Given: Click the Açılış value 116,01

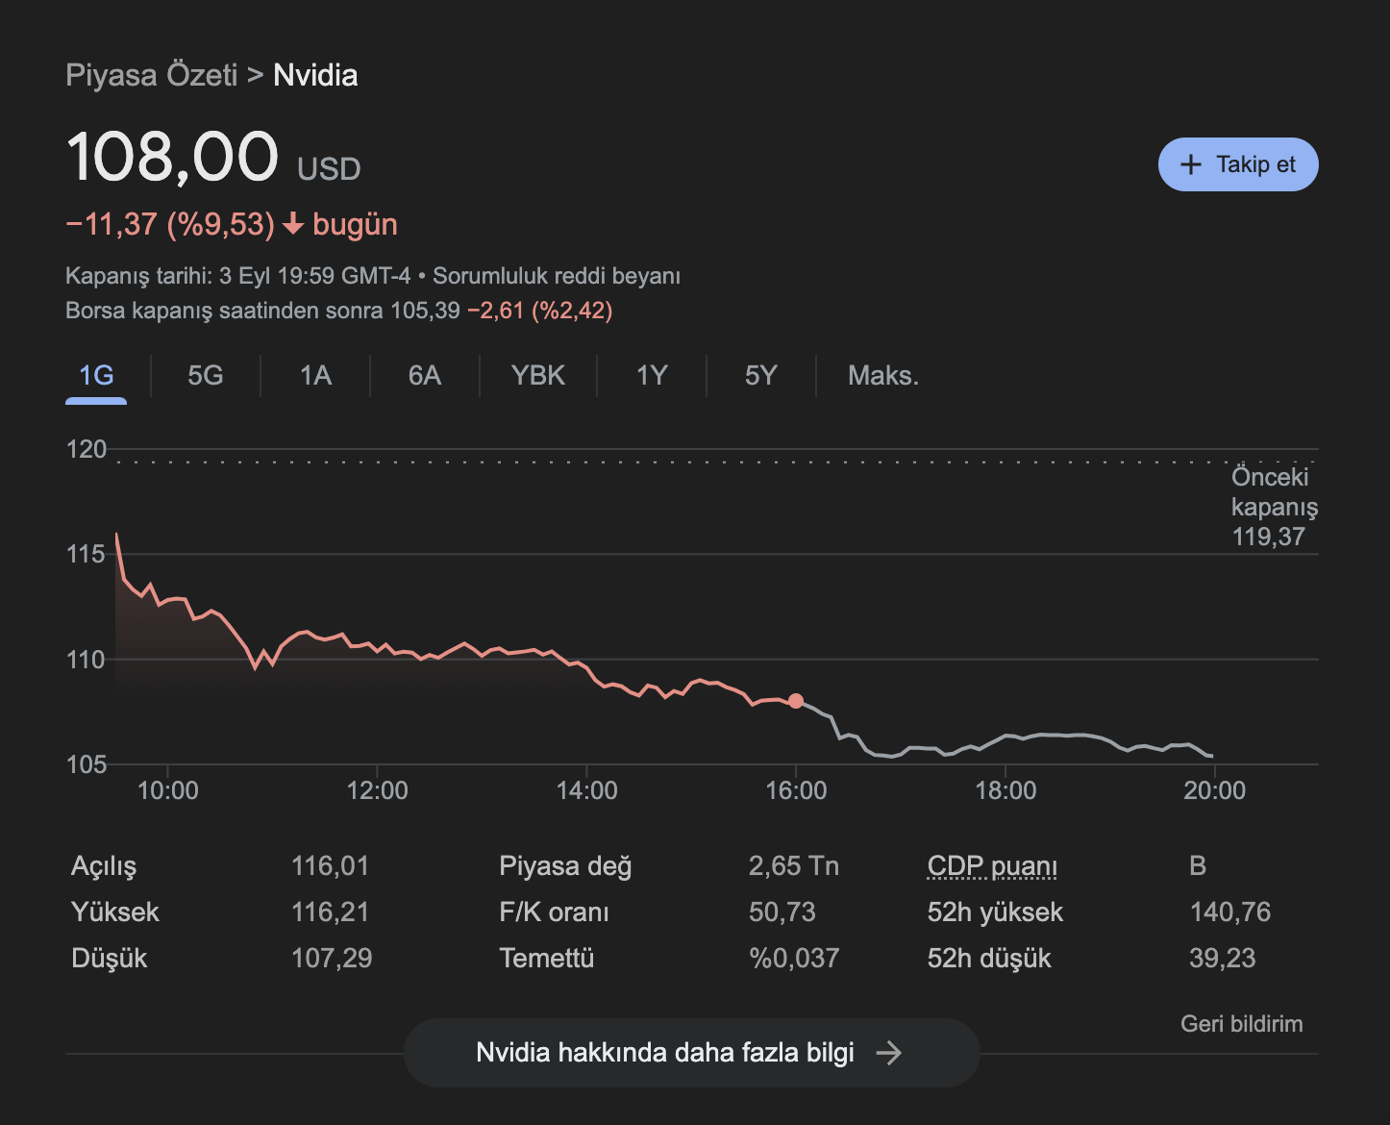Looking at the screenshot, I should [330, 866].
